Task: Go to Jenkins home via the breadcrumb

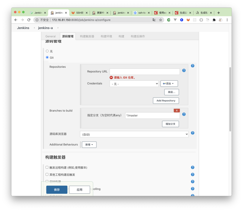Action: 23,28
